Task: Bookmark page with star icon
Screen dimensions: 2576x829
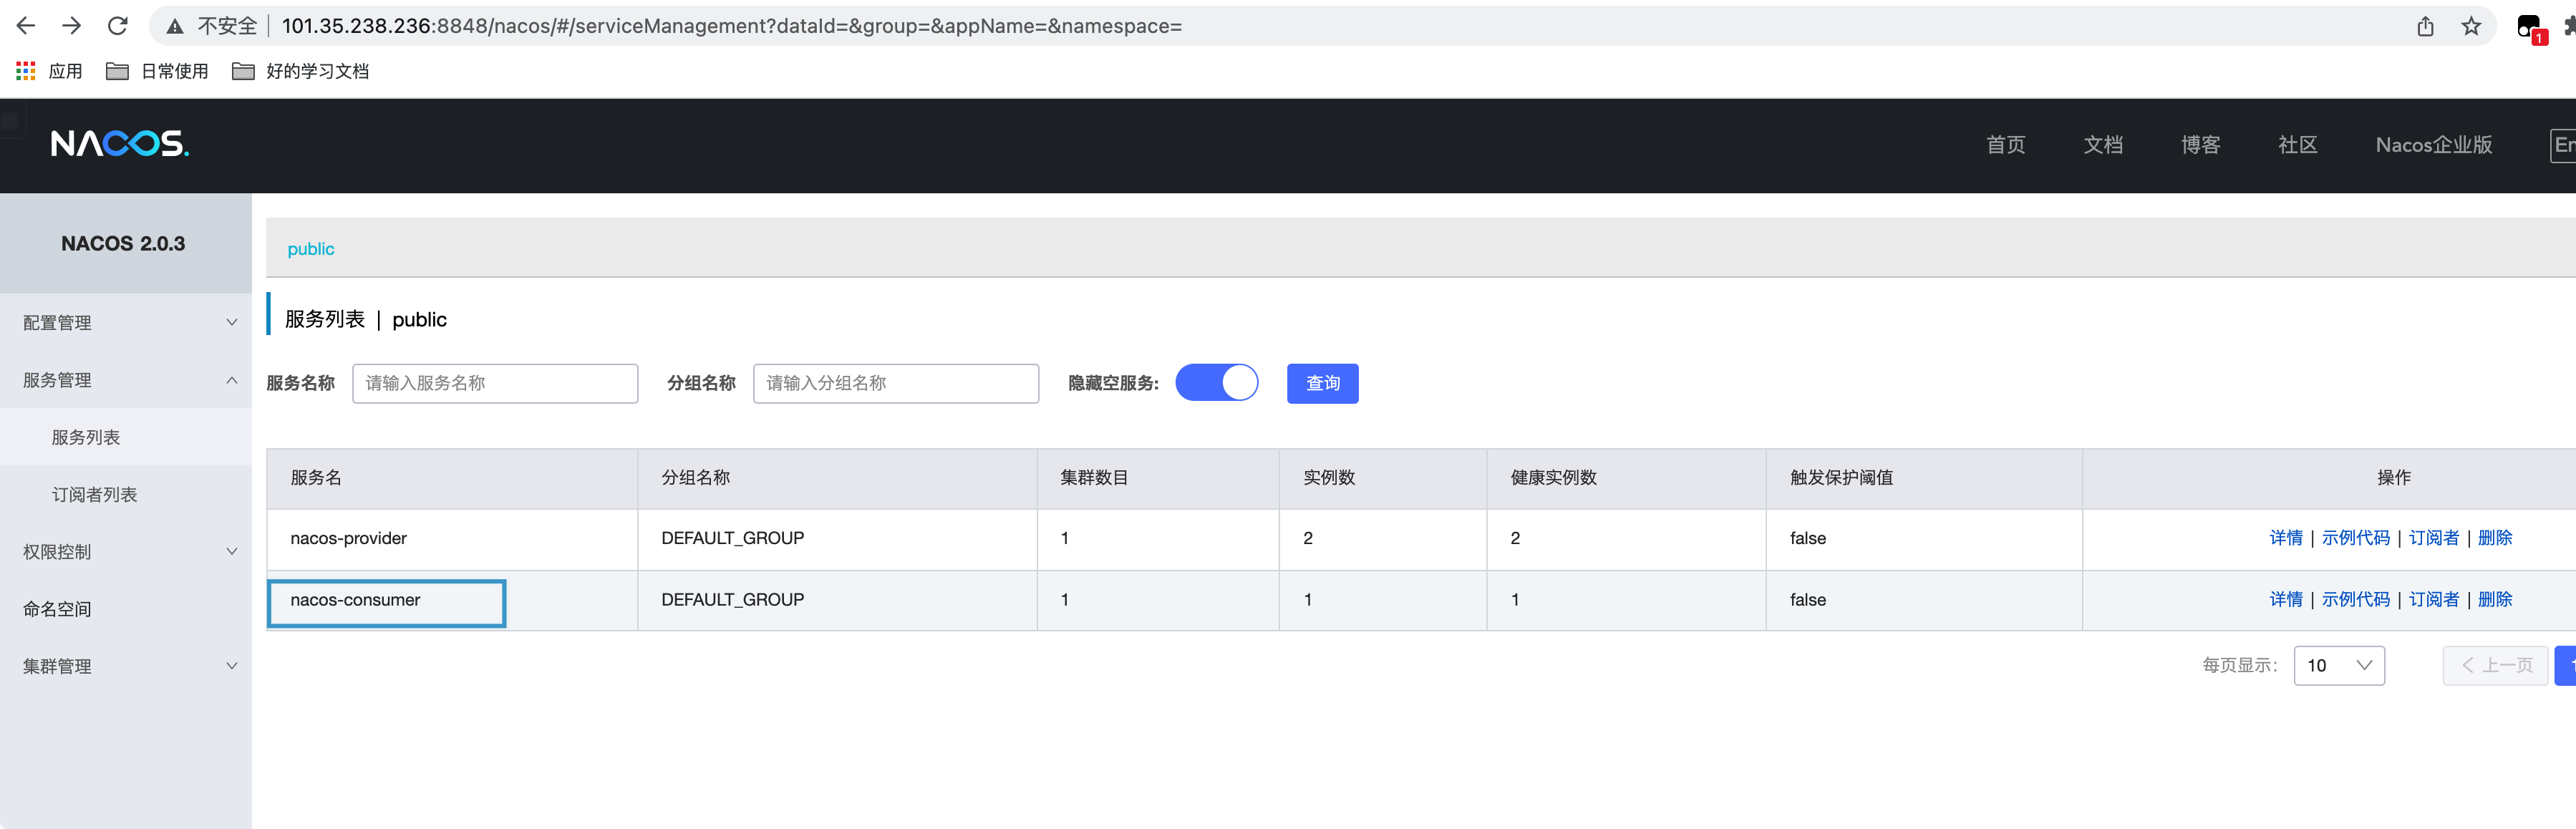Action: pos(2471,26)
